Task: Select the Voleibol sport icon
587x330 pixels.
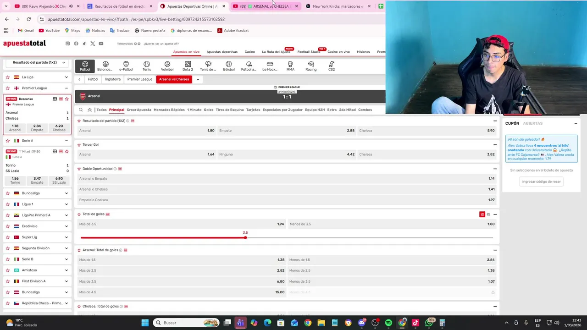Action: 167,66
